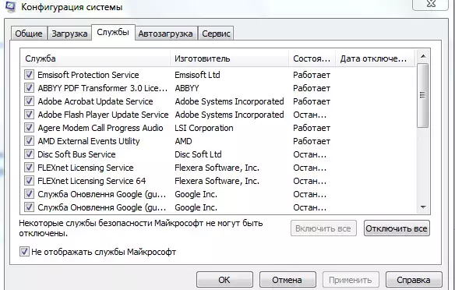Click 'Disc Soft Ltd' manufacturer cell

click(198, 154)
